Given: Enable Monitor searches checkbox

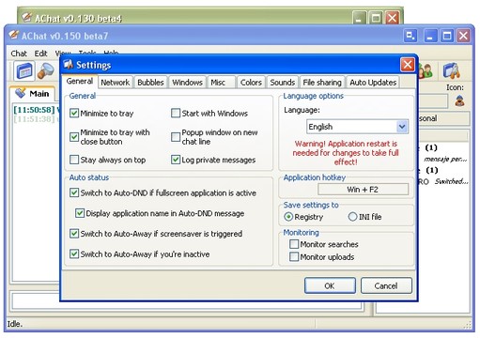Looking at the screenshot, I should point(294,244).
